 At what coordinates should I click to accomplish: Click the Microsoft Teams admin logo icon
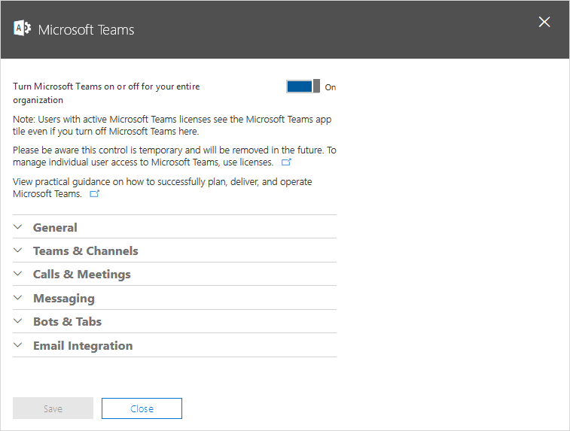pyautogui.click(x=22, y=29)
